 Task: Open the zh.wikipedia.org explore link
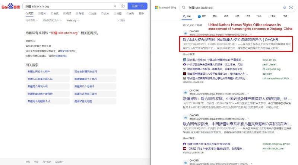coord(272,69)
